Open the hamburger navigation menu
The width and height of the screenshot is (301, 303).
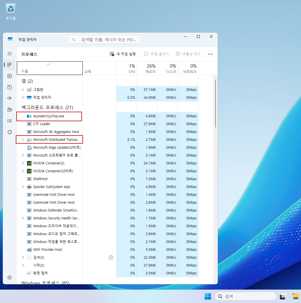[10, 54]
